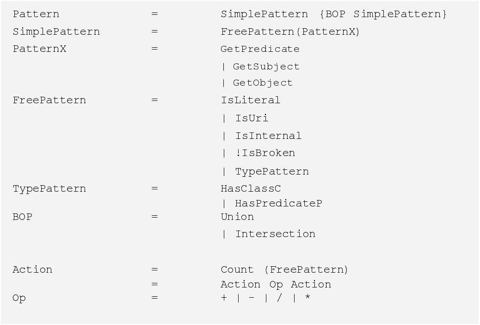480x325 pixels.
Task: Click the Op rule name in left column
Action: 19,298
